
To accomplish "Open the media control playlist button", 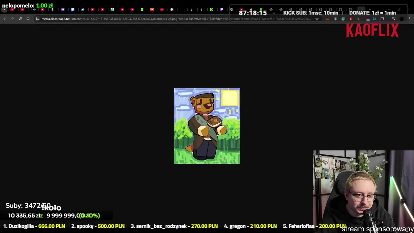I will coord(394,19).
